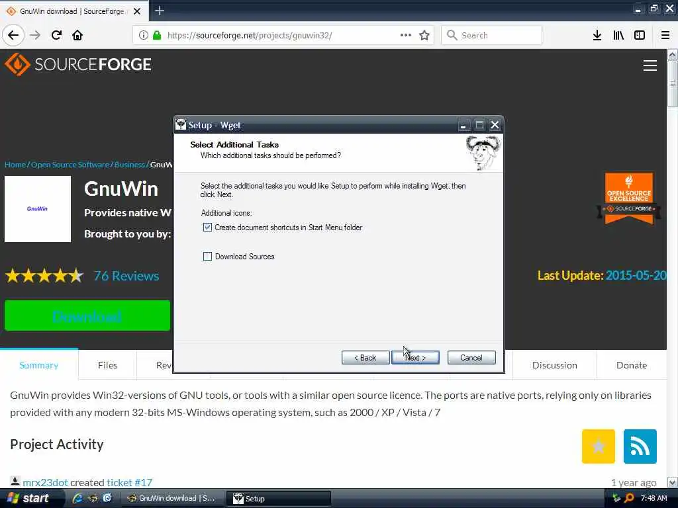Open the Business breadcrumb link
Image resolution: width=678 pixels, height=508 pixels.
tap(129, 165)
